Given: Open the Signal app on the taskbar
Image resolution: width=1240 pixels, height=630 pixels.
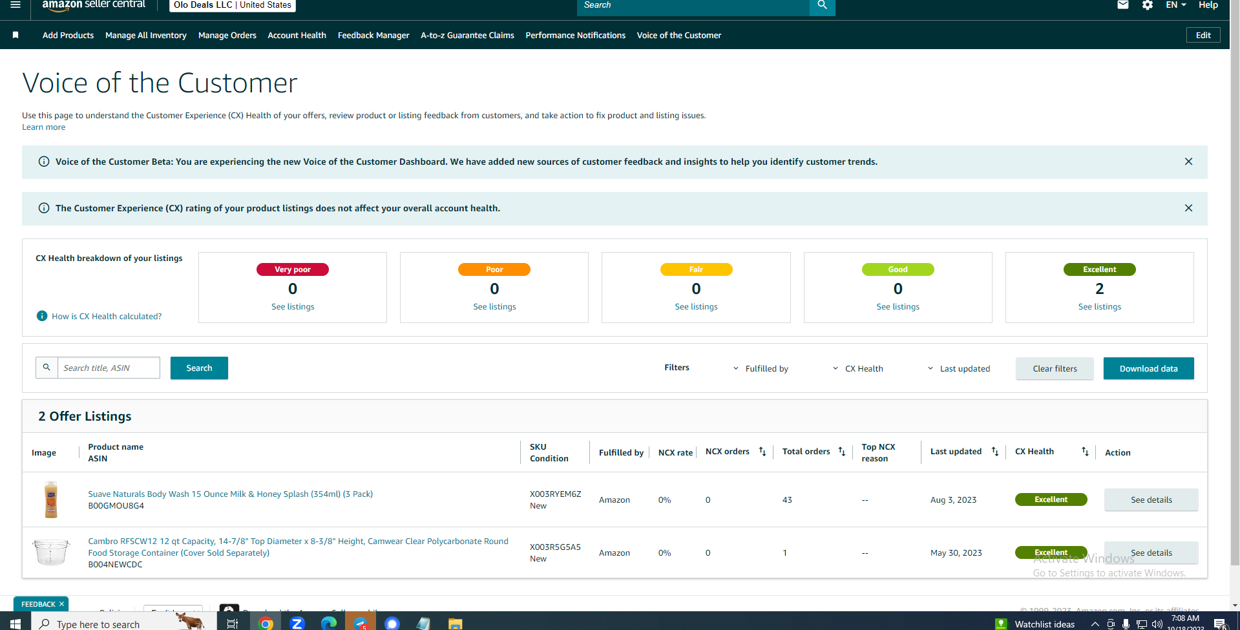Looking at the screenshot, I should click(x=392, y=624).
